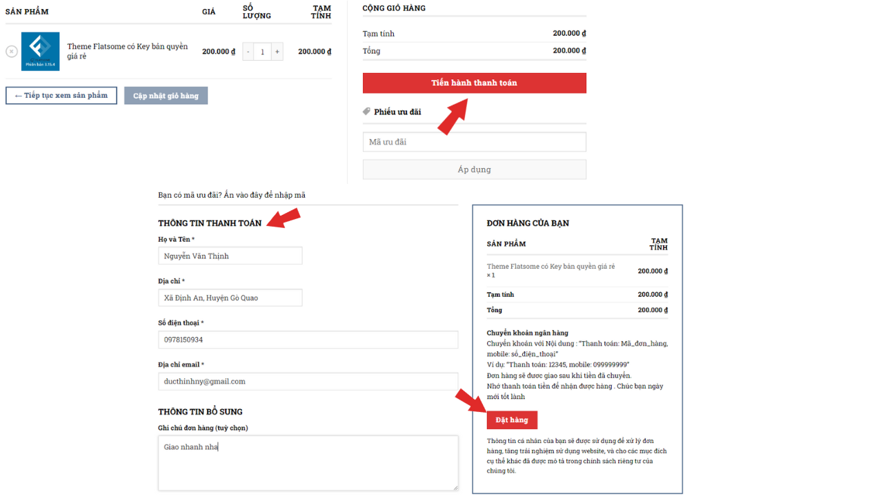Click the Họ và Tên field
Viewport: 883px width, 496px height.
[x=230, y=256]
